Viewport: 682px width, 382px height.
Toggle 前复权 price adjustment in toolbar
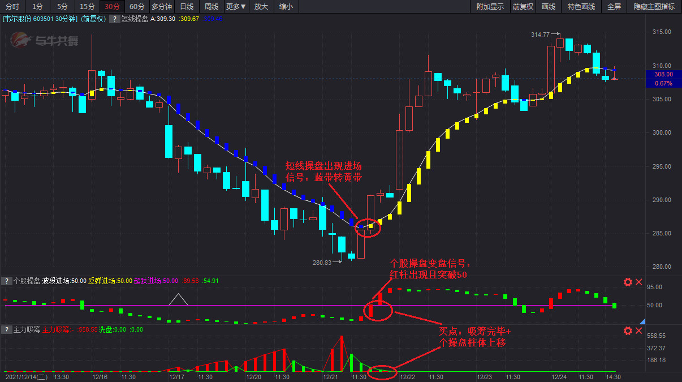coord(523,7)
